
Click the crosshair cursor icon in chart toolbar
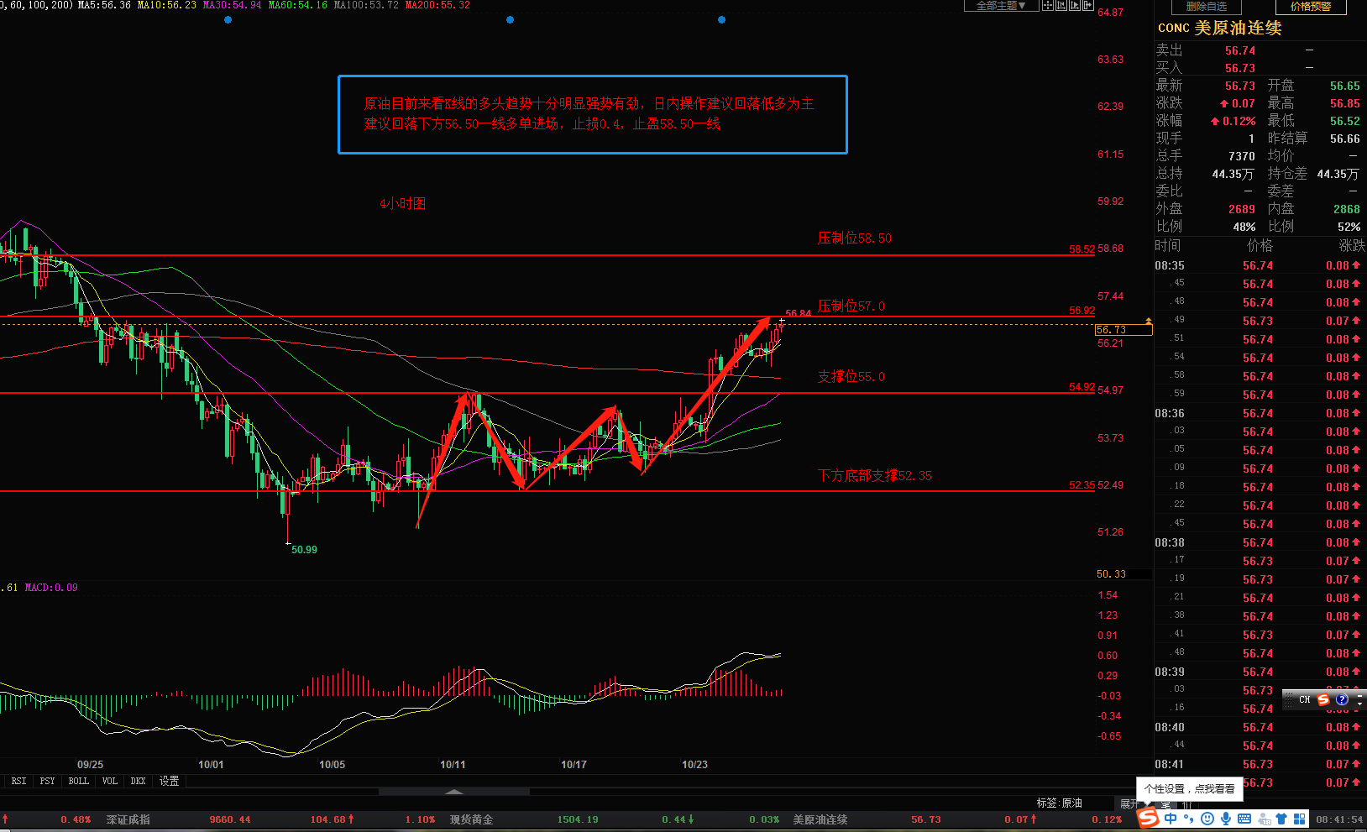[1047, 6]
